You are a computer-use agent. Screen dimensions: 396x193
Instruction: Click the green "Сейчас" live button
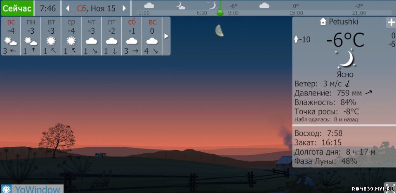point(17,8)
